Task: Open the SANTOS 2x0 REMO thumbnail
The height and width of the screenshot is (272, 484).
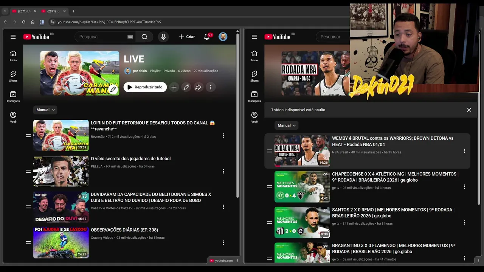Action: (302, 223)
